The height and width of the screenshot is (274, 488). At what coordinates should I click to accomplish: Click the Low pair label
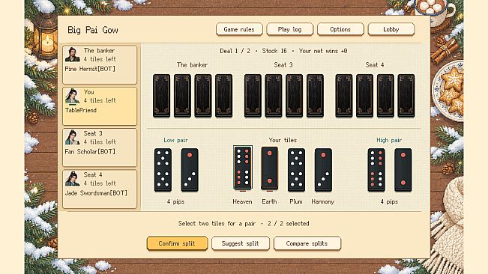click(176, 140)
